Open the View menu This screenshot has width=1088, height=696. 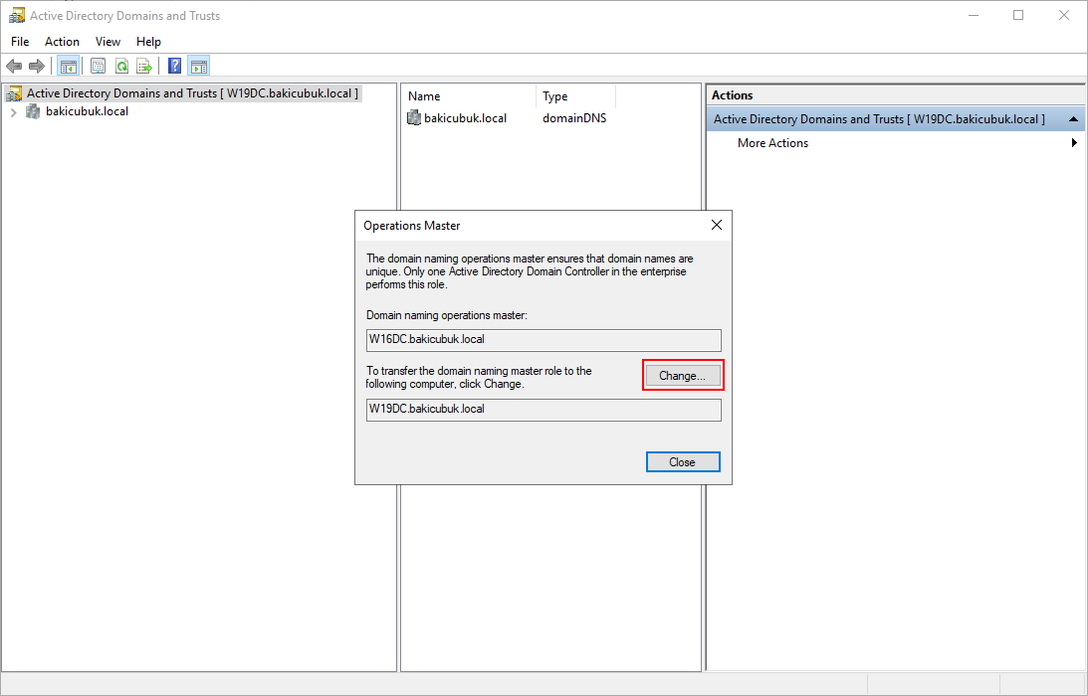pos(108,42)
